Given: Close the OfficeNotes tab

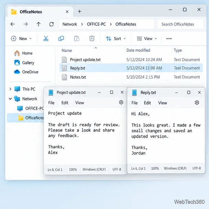Looking at the screenshot, I should [67, 12].
